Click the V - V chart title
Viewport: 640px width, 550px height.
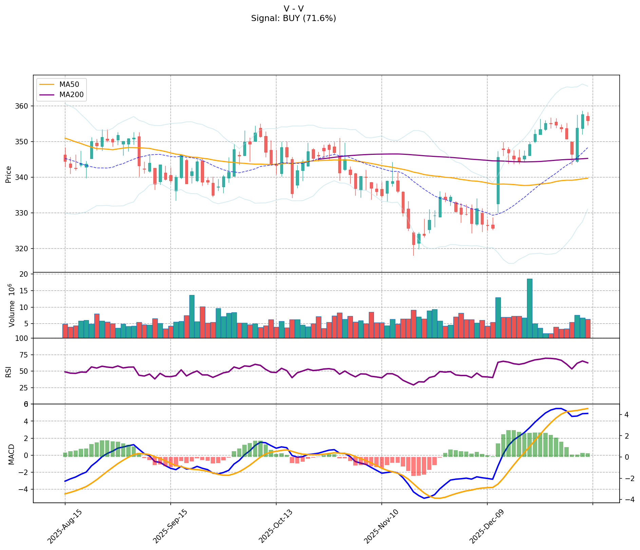click(294, 8)
